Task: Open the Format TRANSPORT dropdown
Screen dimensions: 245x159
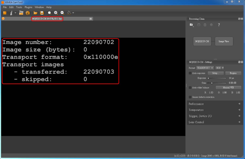Action: point(205,68)
